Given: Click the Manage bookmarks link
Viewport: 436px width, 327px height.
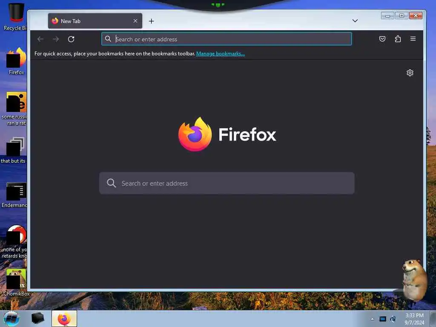Looking at the screenshot, I should (x=221, y=54).
